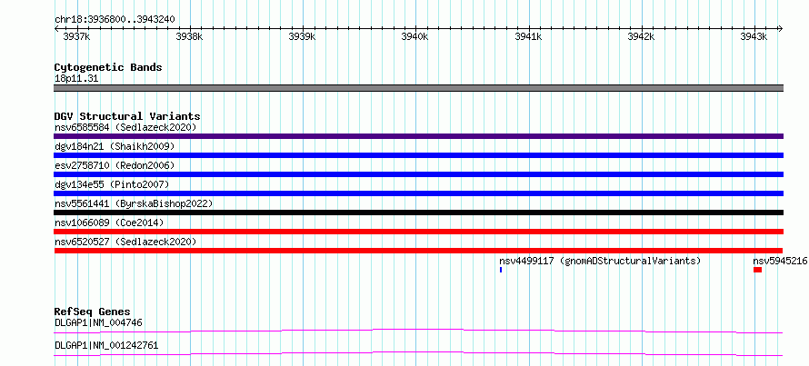
Task: Click the nsv1066089 red variant bar
Action: [418, 232]
